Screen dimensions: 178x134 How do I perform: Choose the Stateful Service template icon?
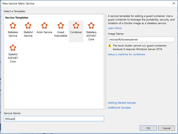point(28,25)
